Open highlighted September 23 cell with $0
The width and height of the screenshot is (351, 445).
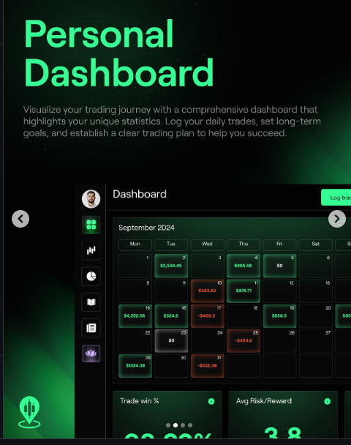[x=171, y=340]
